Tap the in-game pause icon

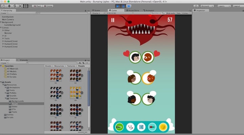[113, 20]
